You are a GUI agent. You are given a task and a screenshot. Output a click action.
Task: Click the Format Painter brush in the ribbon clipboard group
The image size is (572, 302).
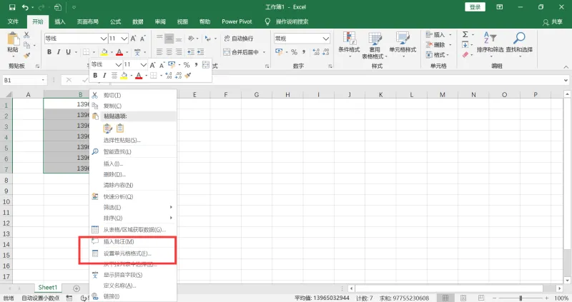(x=26, y=56)
